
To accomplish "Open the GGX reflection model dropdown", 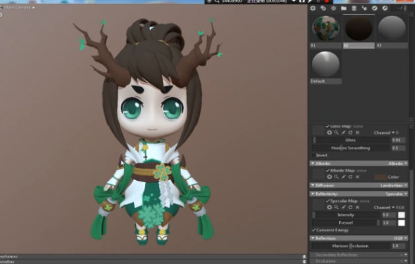I will [400, 238].
